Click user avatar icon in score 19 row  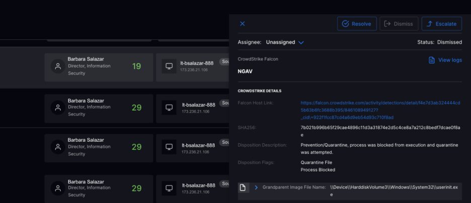(58, 66)
